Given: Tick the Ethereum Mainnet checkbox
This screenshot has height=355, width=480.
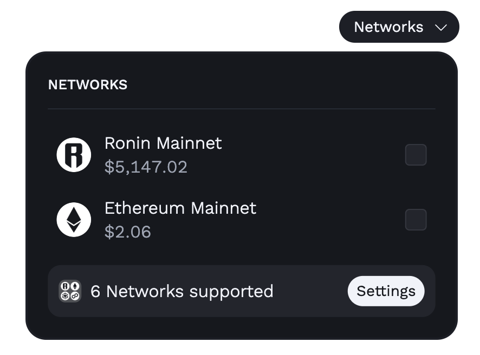Looking at the screenshot, I should click(x=416, y=220).
